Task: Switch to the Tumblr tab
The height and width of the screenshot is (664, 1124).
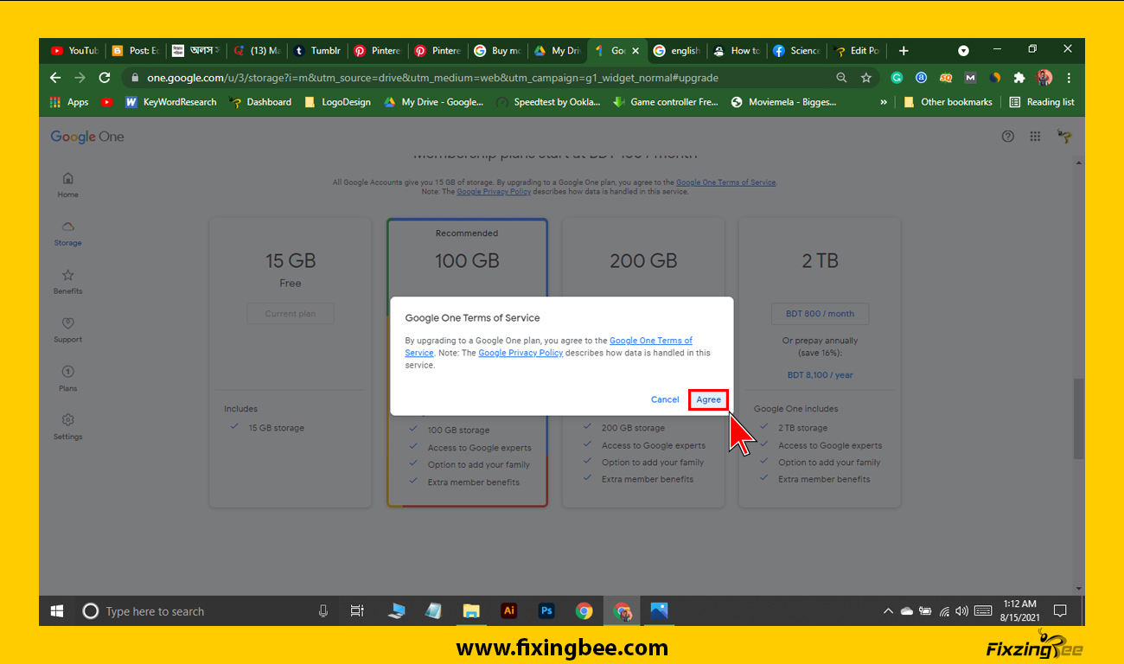Action: pos(317,51)
